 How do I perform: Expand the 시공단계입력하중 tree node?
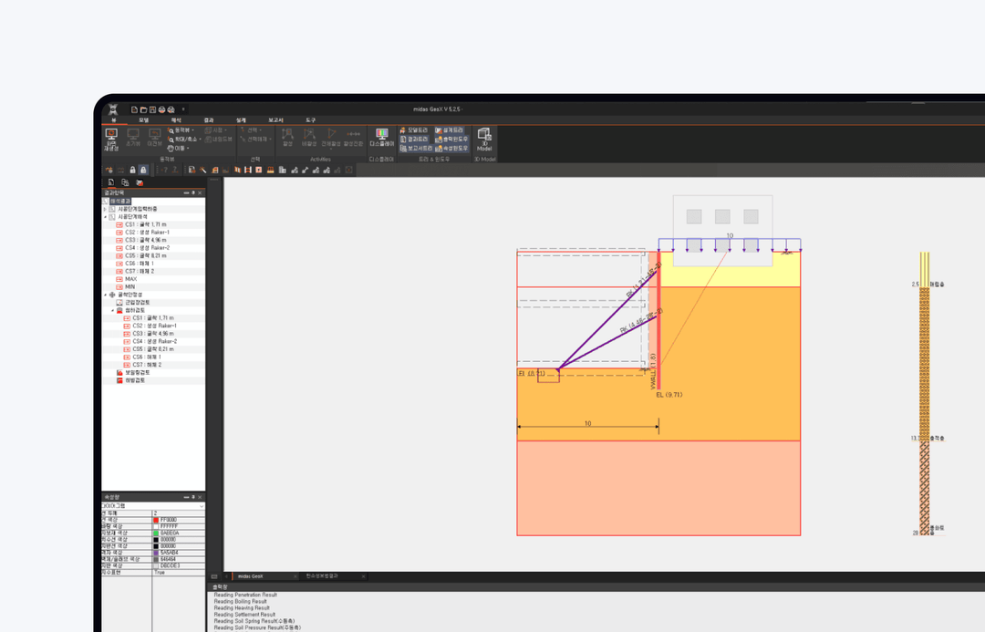(x=106, y=209)
